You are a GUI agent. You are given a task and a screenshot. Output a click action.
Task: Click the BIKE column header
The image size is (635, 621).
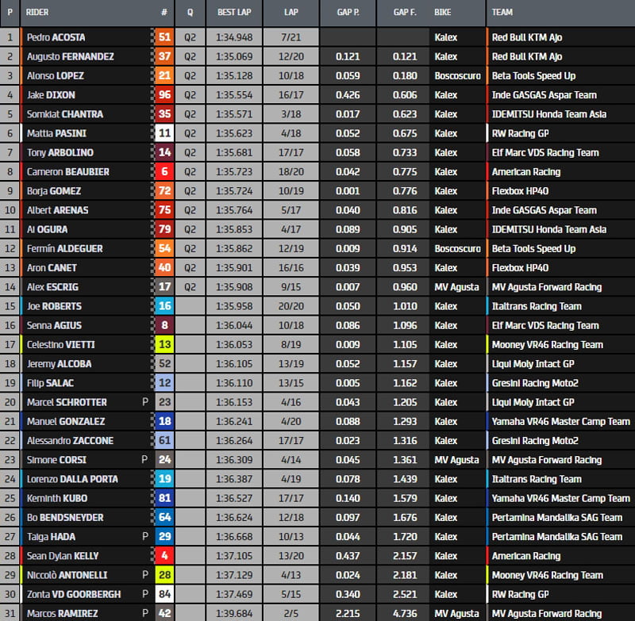tap(443, 13)
